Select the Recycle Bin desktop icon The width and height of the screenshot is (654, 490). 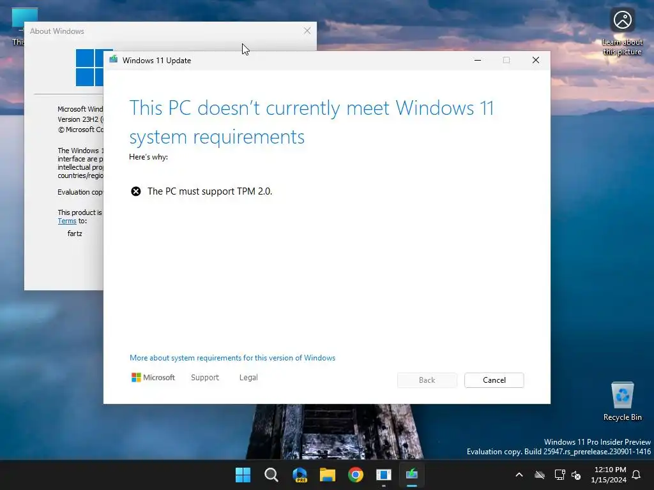tap(622, 401)
